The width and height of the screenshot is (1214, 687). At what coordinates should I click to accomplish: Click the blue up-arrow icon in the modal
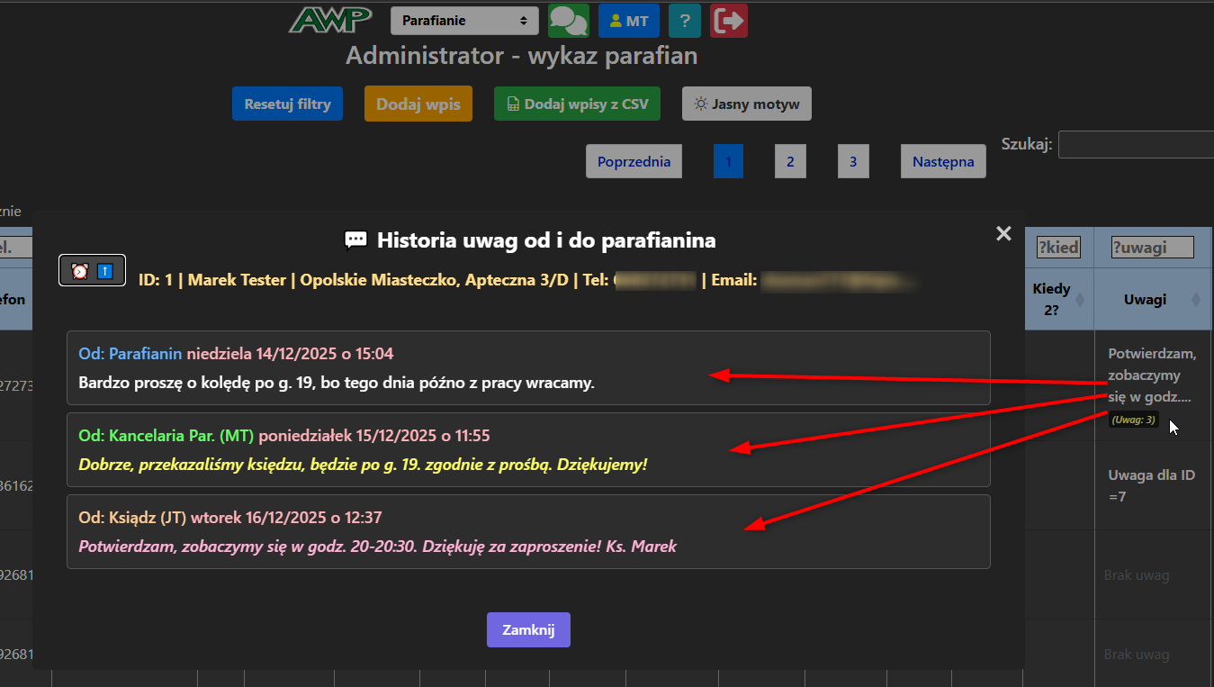[103, 269]
